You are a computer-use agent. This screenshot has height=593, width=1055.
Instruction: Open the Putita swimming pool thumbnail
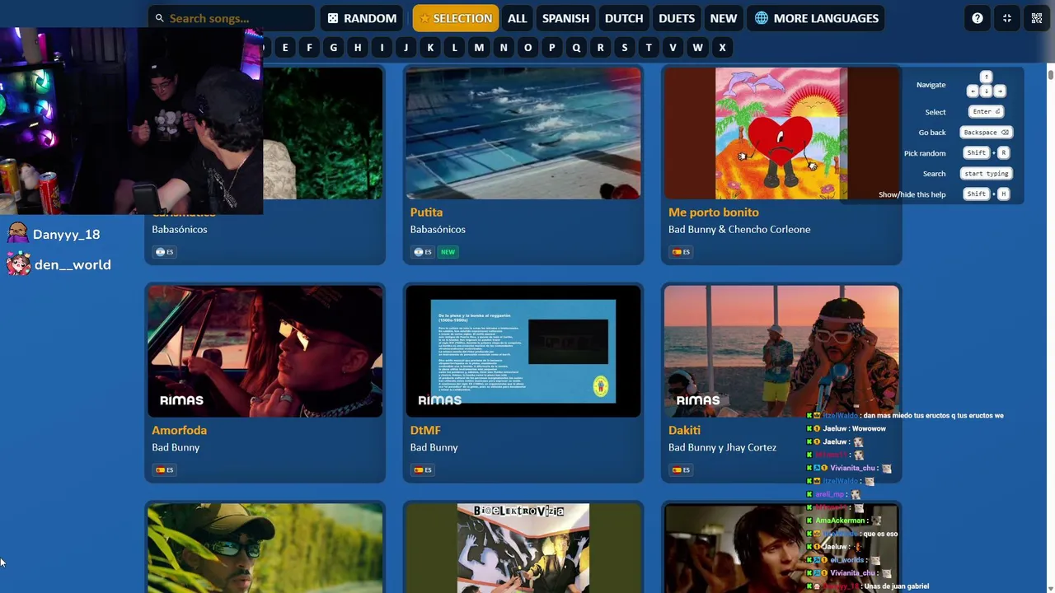[523, 133]
